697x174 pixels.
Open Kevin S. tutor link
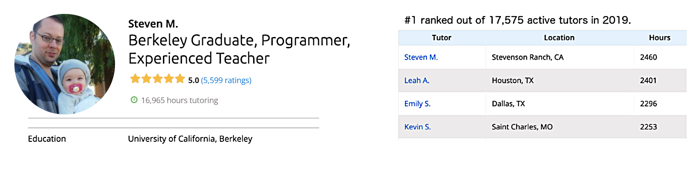pyautogui.click(x=417, y=127)
